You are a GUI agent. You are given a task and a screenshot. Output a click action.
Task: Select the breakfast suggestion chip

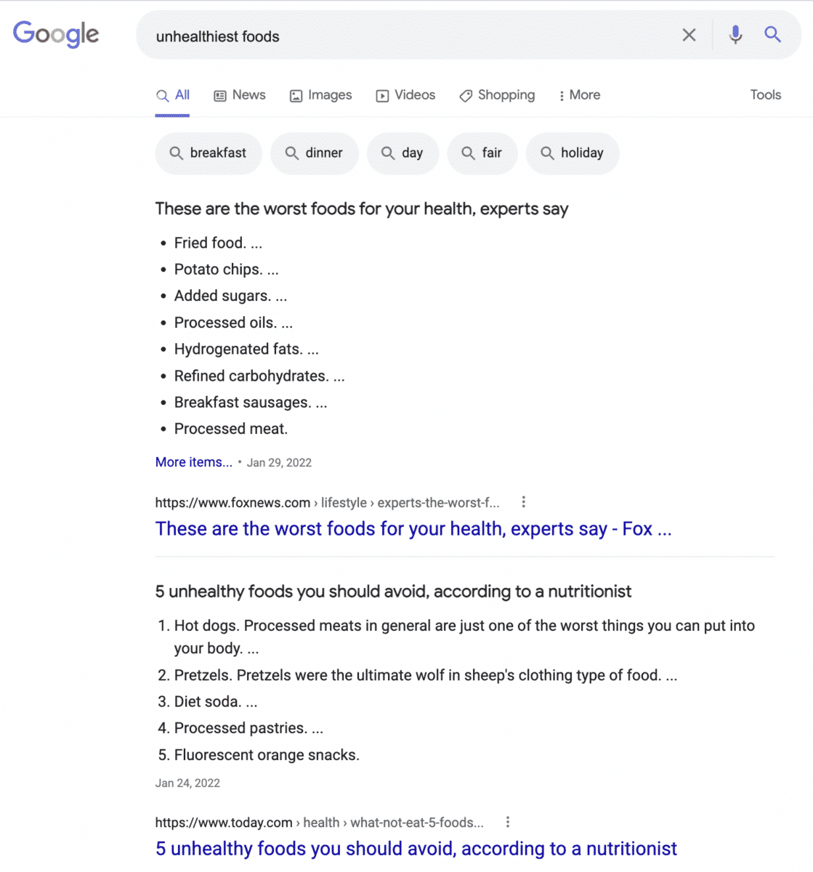[209, 153]
